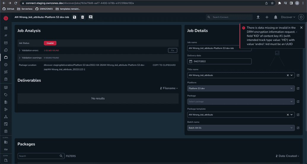Image resolution: width=307 pixels, height=164 pixels.
Task: Click the upload icon in top bar
Action: point(258,17)
